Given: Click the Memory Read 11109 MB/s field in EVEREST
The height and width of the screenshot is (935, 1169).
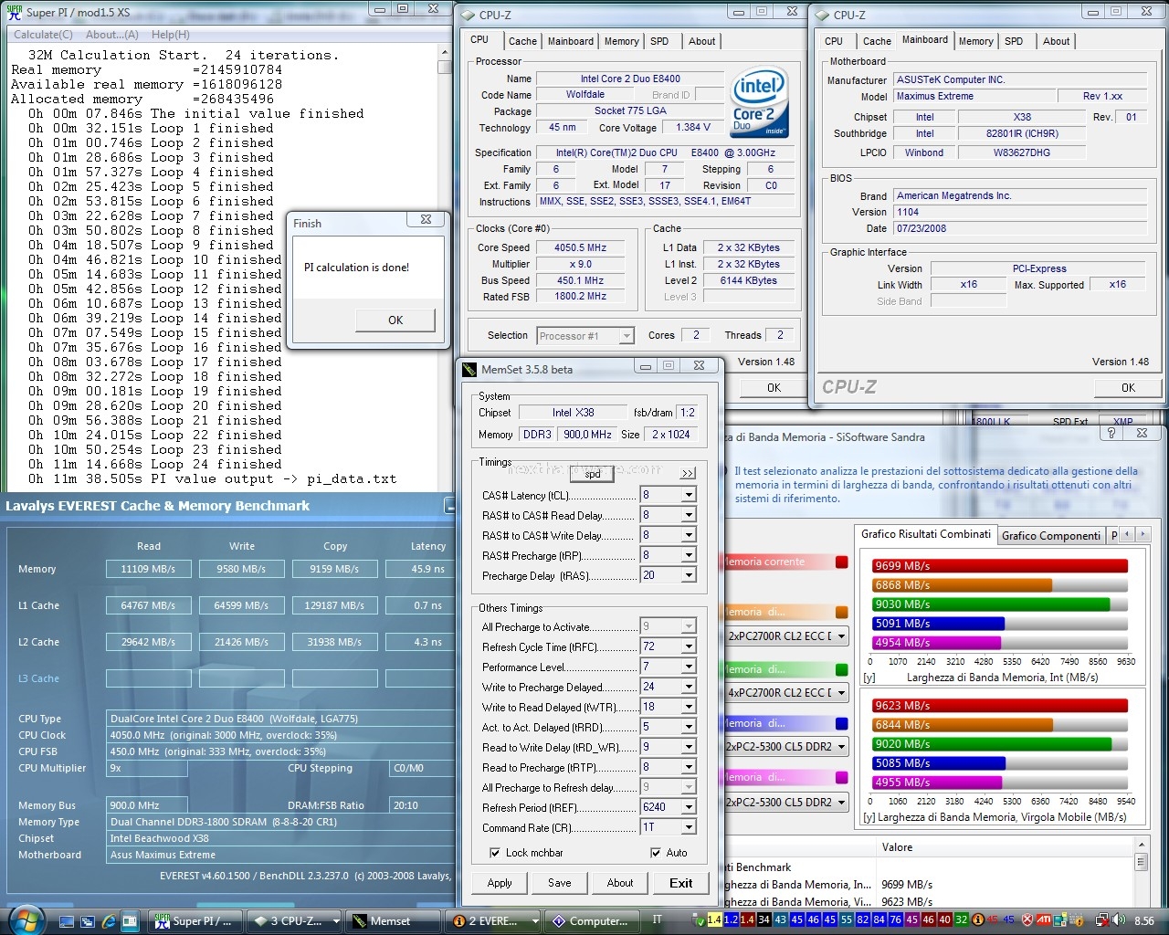Looking at the screenshot, I should (x=148, y=569).
